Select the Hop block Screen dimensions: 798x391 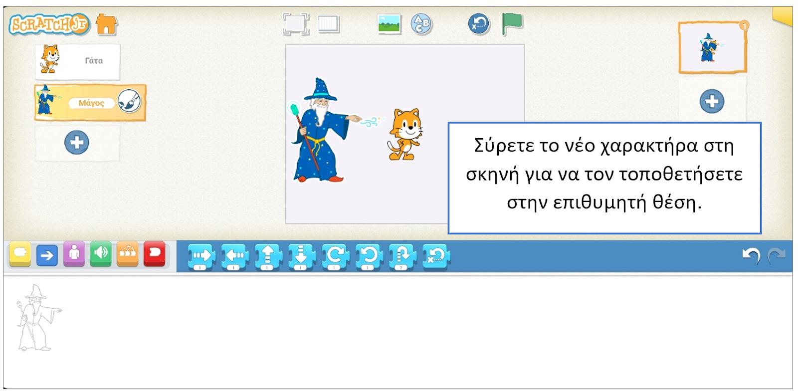coord(402,257)
